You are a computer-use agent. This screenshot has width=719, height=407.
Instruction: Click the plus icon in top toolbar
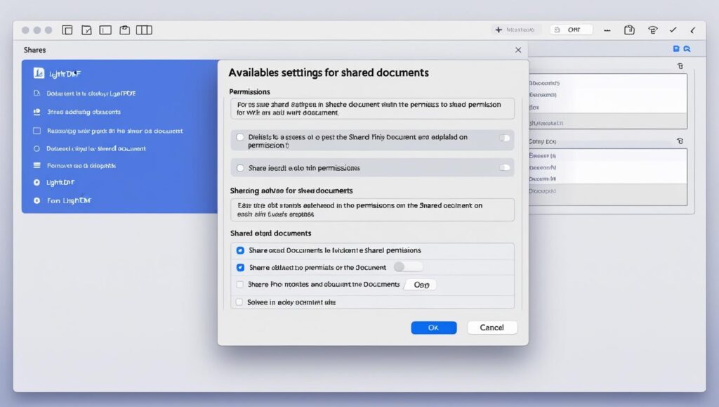tap(499, 30)
